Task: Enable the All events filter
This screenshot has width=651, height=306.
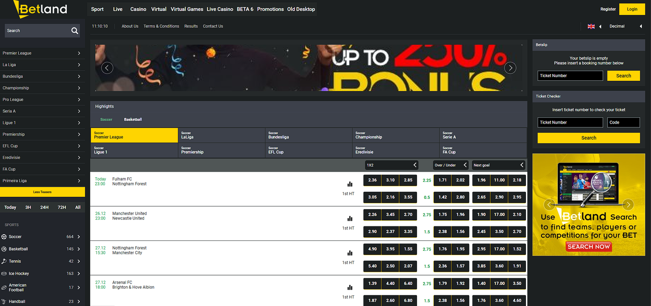Action: click(77, 207)
